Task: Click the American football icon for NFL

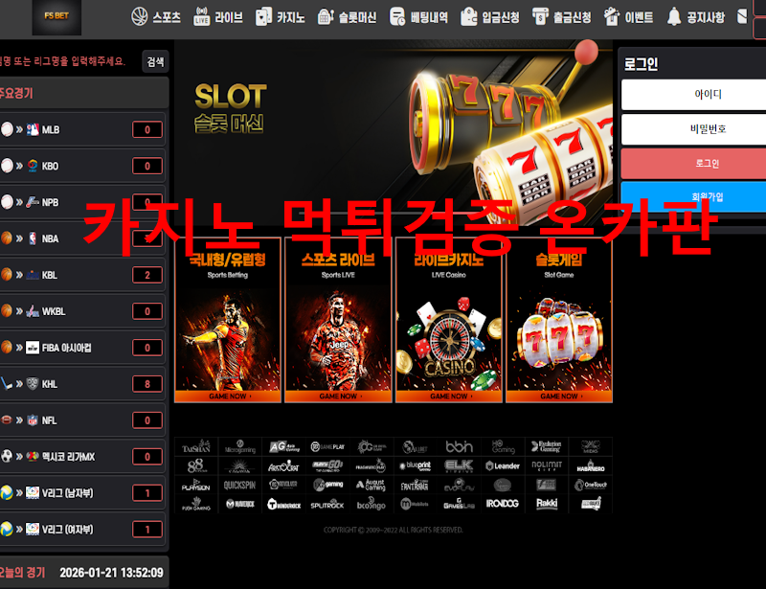Action: pyautogui.click(x=7, y=419)
